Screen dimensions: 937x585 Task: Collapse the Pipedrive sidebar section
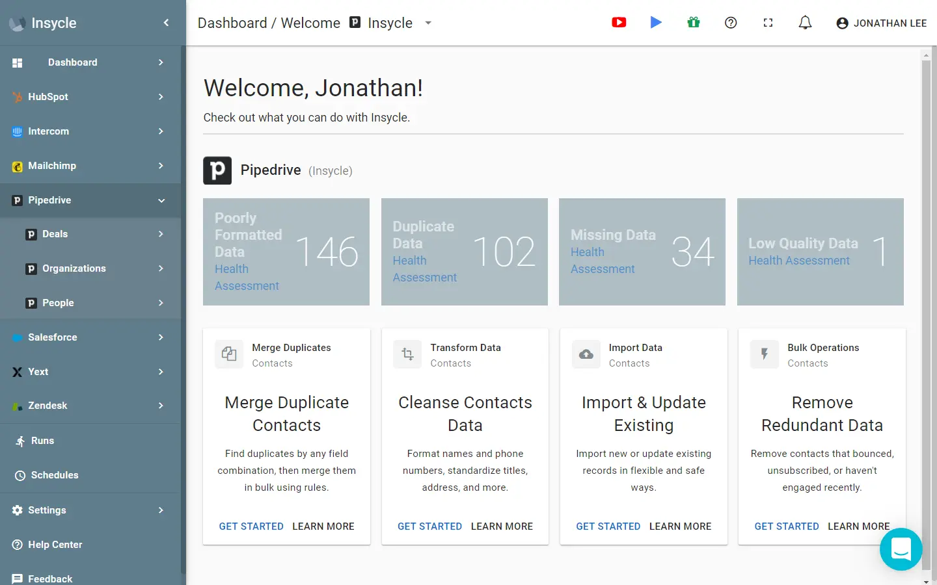point(161,200)
